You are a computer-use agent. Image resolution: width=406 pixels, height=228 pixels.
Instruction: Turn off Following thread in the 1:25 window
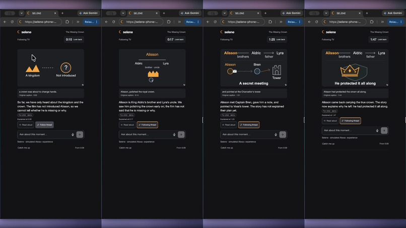pyautogui.click(x=249, y=125)
